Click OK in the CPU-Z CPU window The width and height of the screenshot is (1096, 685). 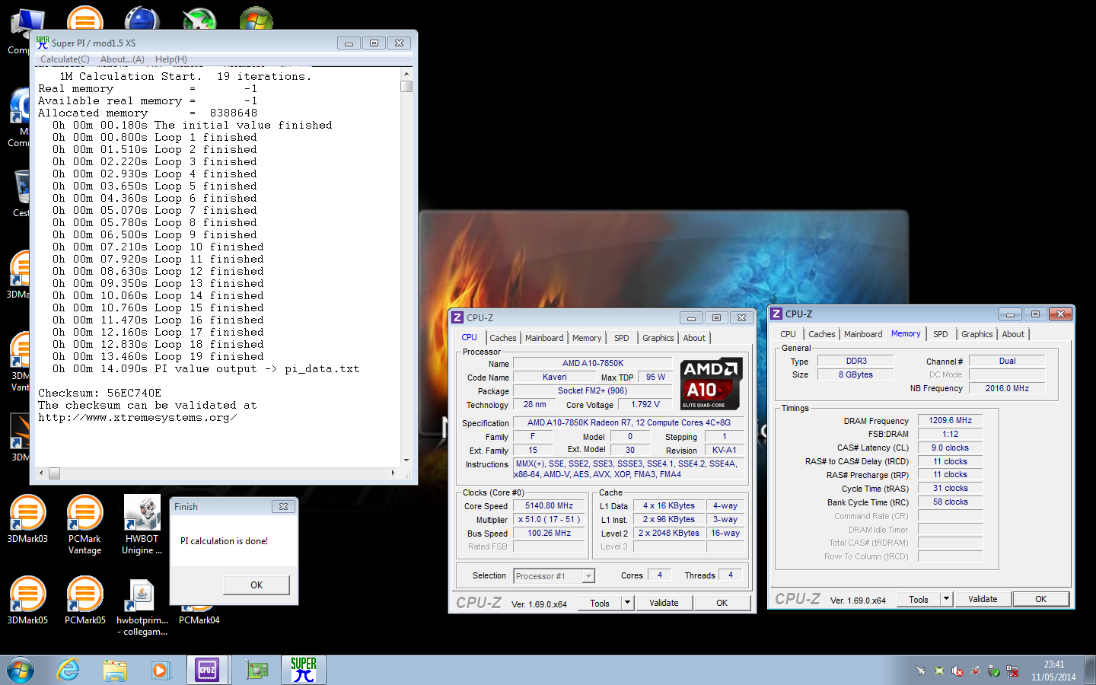(x=722, y=603)
